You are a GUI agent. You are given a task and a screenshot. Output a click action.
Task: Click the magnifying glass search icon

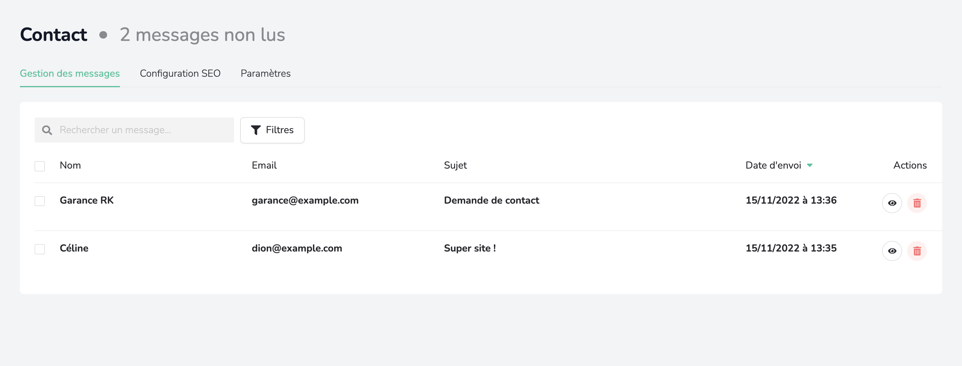coord(47,130)
